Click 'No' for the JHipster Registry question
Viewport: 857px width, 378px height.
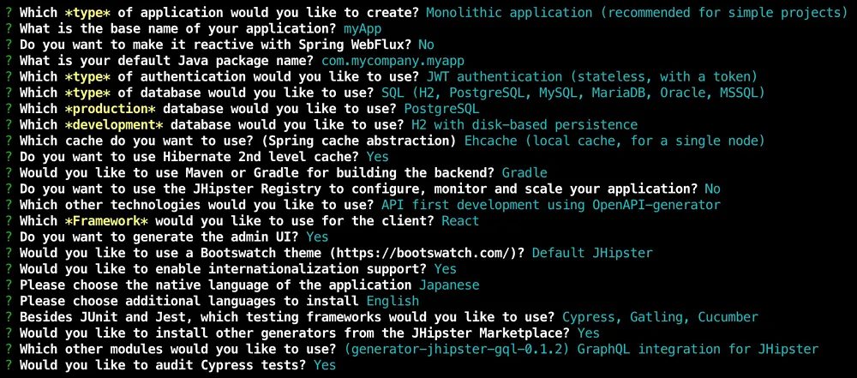coord(712,189)
